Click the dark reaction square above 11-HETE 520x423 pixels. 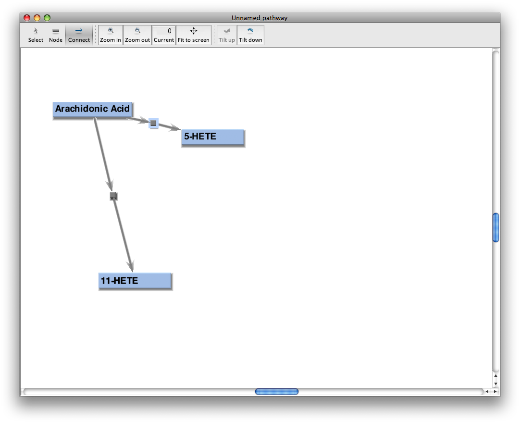113,196
